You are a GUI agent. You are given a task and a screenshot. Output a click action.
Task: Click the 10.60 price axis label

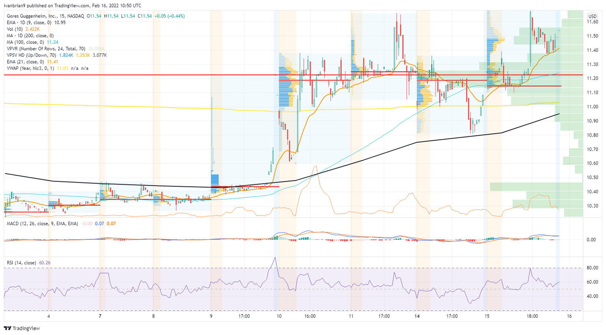[x=592, y=163]
